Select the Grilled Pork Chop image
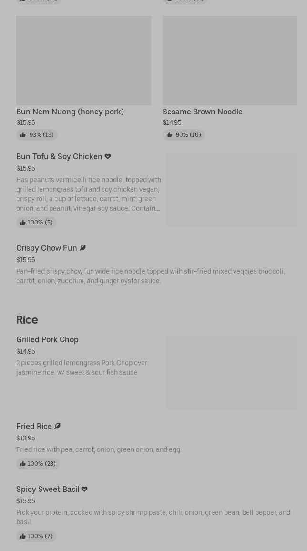This screenshot has height=551, width=307. click(232, 372)
